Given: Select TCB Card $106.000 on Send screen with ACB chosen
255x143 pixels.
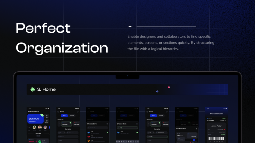Looking at the screenshot, I should pyautogui.click(x=165, y=124).
